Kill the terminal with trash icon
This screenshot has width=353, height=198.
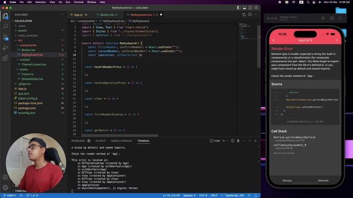tap(238, 141)
